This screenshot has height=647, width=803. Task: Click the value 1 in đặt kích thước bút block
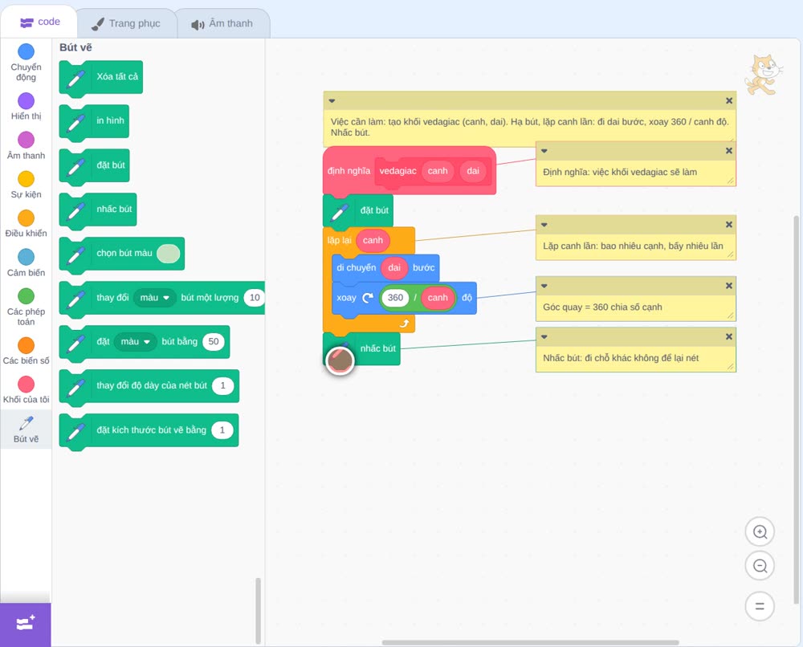[222, 430]
